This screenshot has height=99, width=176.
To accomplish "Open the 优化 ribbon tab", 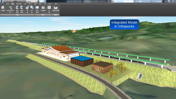I will click(45, 4).
